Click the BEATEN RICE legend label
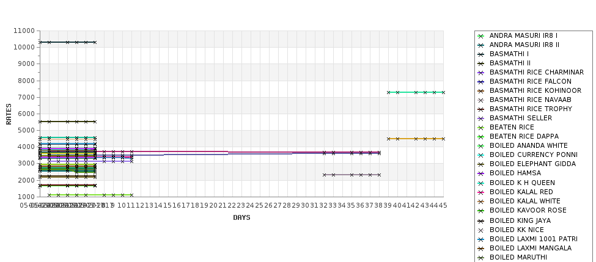This screenshot has width=596, height=262. coord(512,127)
